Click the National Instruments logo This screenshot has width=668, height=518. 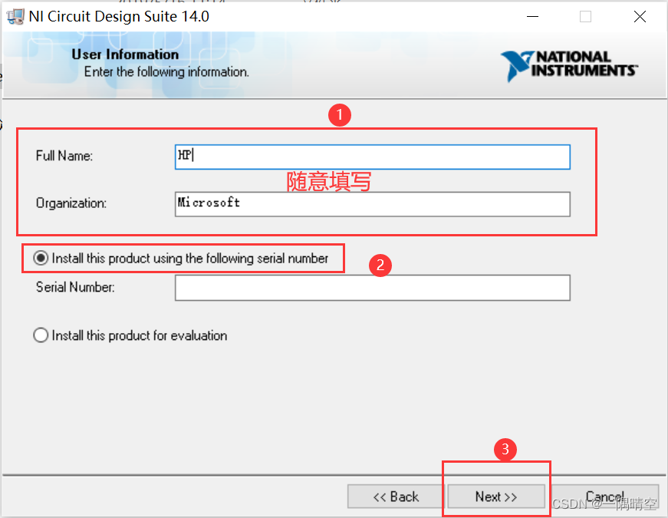(569, 66)
